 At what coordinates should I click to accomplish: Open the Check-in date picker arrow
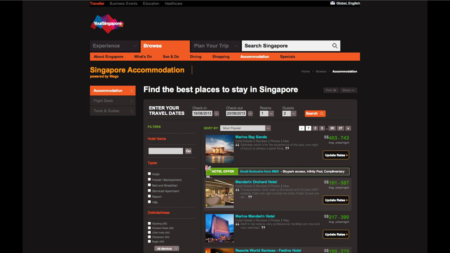[216, 114]
